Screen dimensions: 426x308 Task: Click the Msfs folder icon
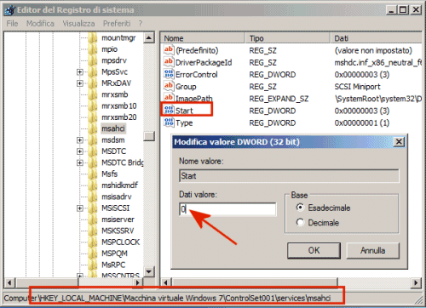(x=93, y=174)
